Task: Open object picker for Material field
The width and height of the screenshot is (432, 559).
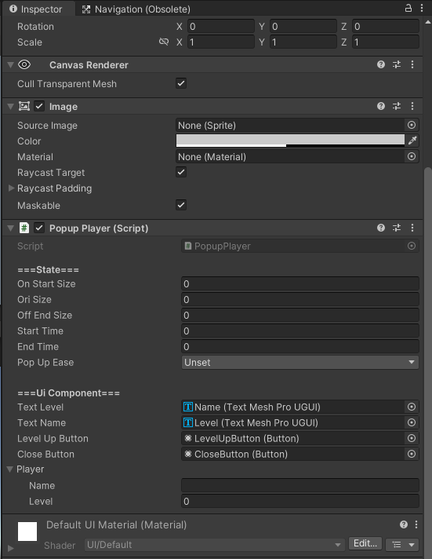Action: tap(412, 156)
